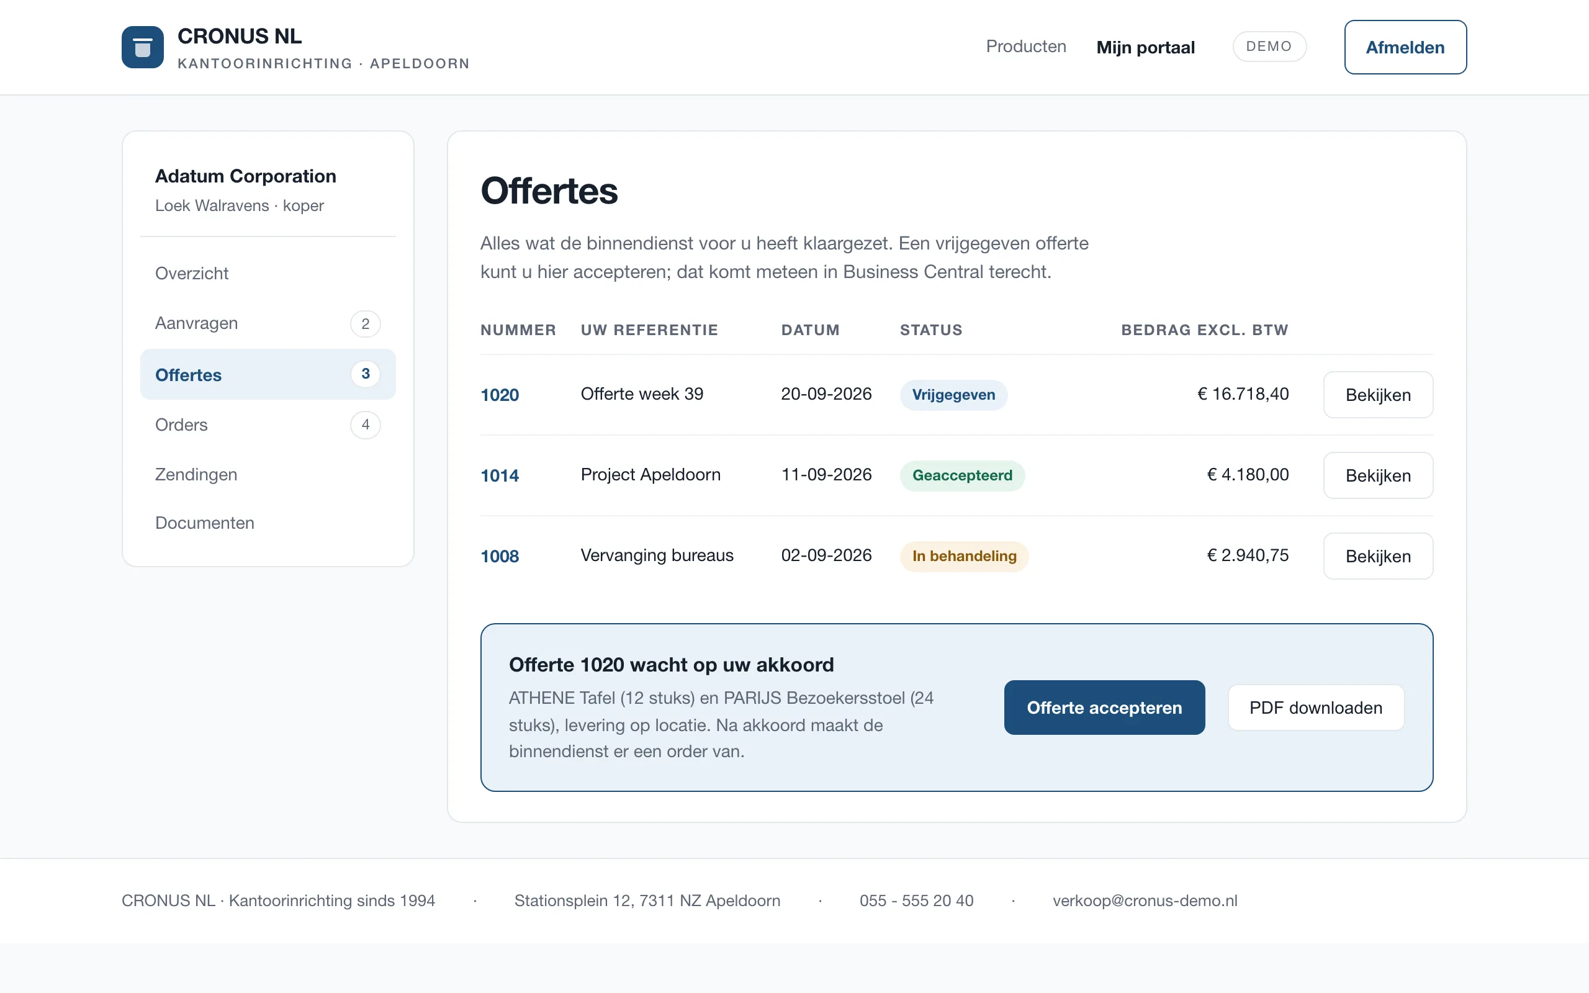Click the CRONUS NL logo icon

[143, 47]
